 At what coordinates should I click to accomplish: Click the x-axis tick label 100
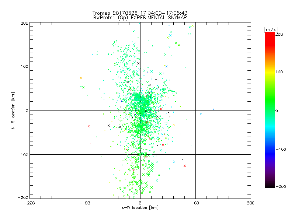pos(195,203)
